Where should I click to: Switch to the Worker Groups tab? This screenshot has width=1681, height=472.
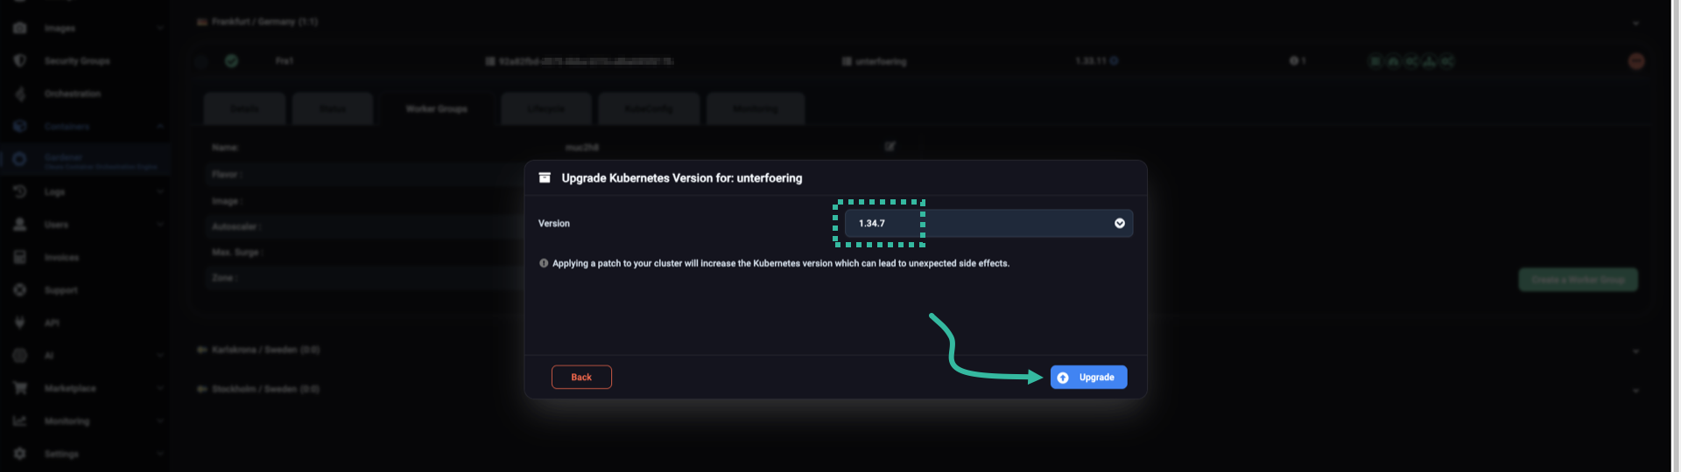click(436, 109)
